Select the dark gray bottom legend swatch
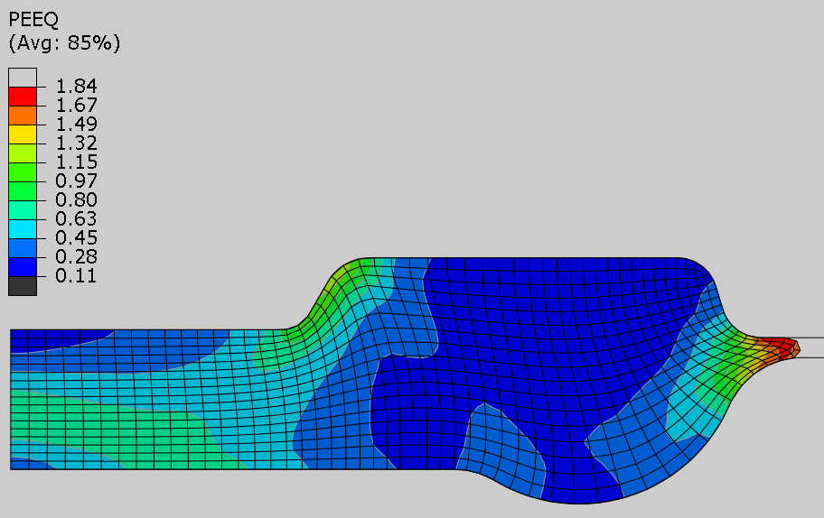Viewport: 824px width, 518px height. pyautogui.click(x=23, y=286)
